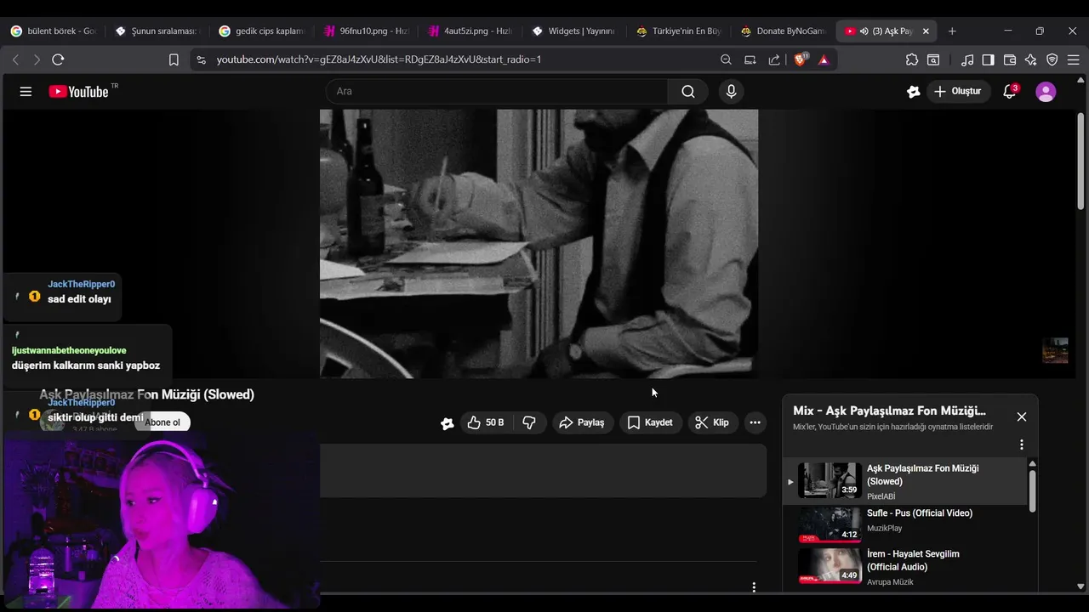Switch to Widgets | Yayınını tab

573,31
